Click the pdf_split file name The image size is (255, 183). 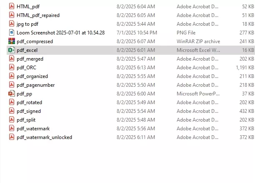pyautogui.click(x=26, y=120)
